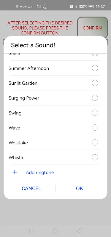
Task: Tap the Android back triangle icon
Action: pyautogui.click(x=79, y=231)
